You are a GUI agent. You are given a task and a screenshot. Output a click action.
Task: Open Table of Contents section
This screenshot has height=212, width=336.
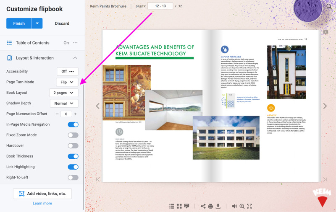click(42, 43)
